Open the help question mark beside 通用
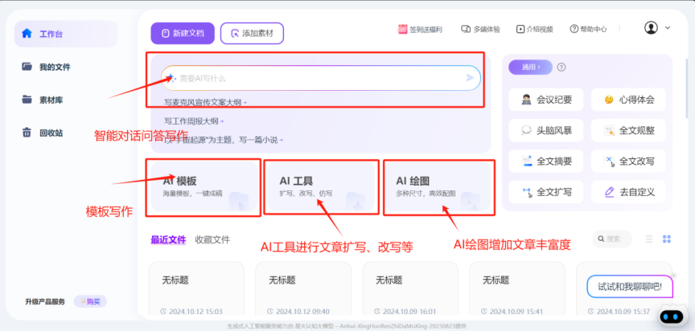 click(x=561, y=67)
